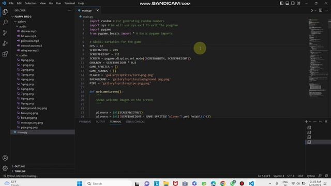Open the Extensions view
Screen dimensions: 331x186
(x=5, y=54)
